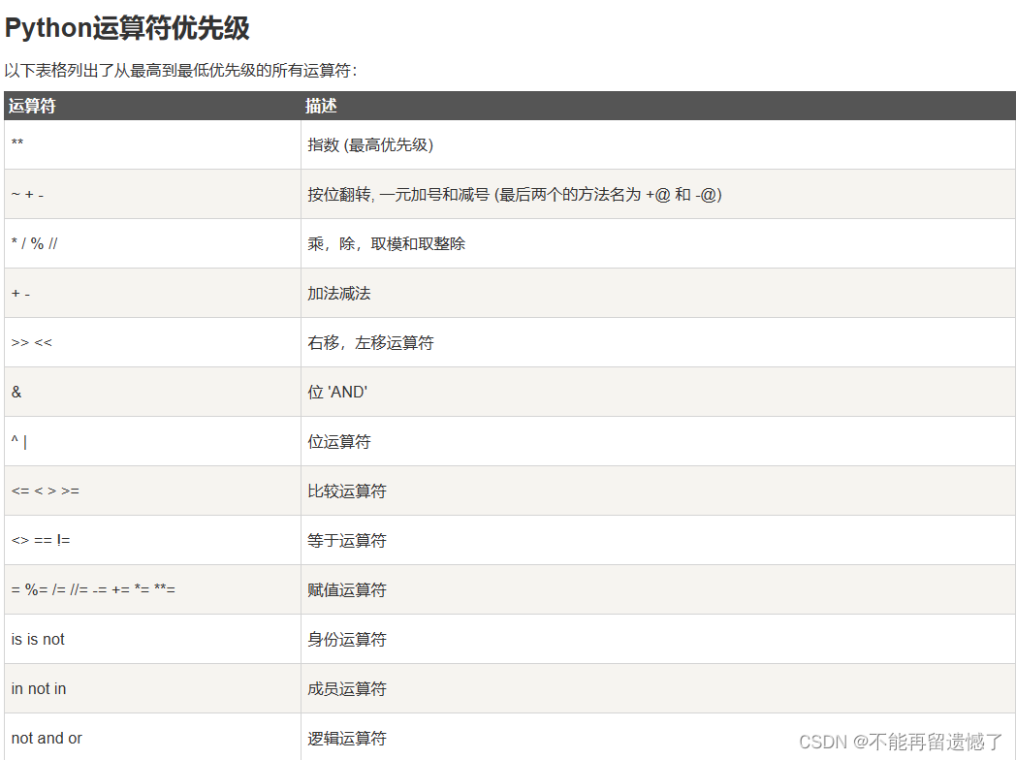Viewport: 1016px width, 760px height.
Task: Click the "位 'AND'" description cell
Action: pos(658,392)
